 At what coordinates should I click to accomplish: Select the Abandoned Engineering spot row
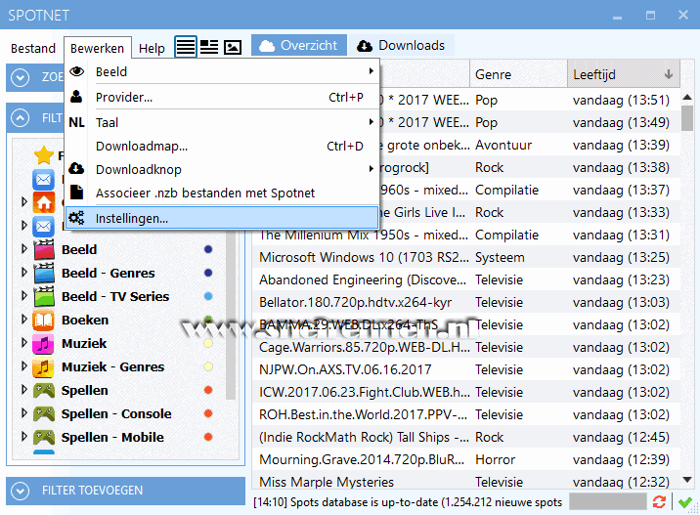point(466,279)
